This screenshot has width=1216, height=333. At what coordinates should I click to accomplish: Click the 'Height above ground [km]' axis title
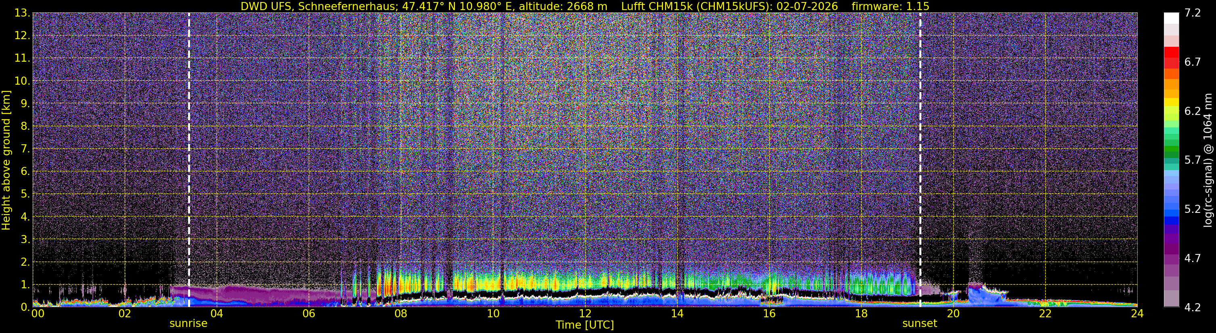(x=6, y=160)
